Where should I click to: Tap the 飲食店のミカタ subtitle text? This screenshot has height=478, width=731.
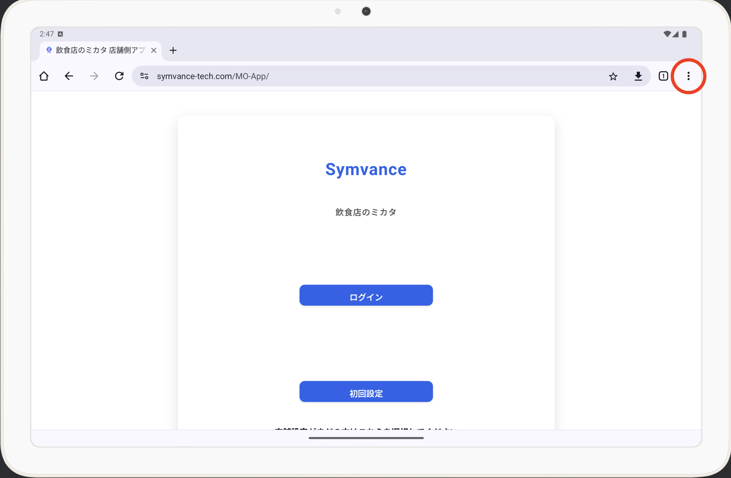pyautogui.click(x=366, y=212)
